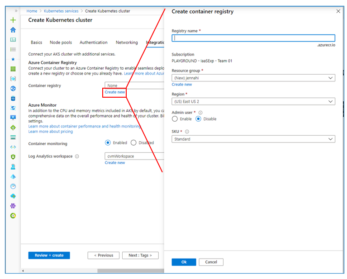Click the Next : Tags button
Screen dimensions: 347x279
point(140,255)
